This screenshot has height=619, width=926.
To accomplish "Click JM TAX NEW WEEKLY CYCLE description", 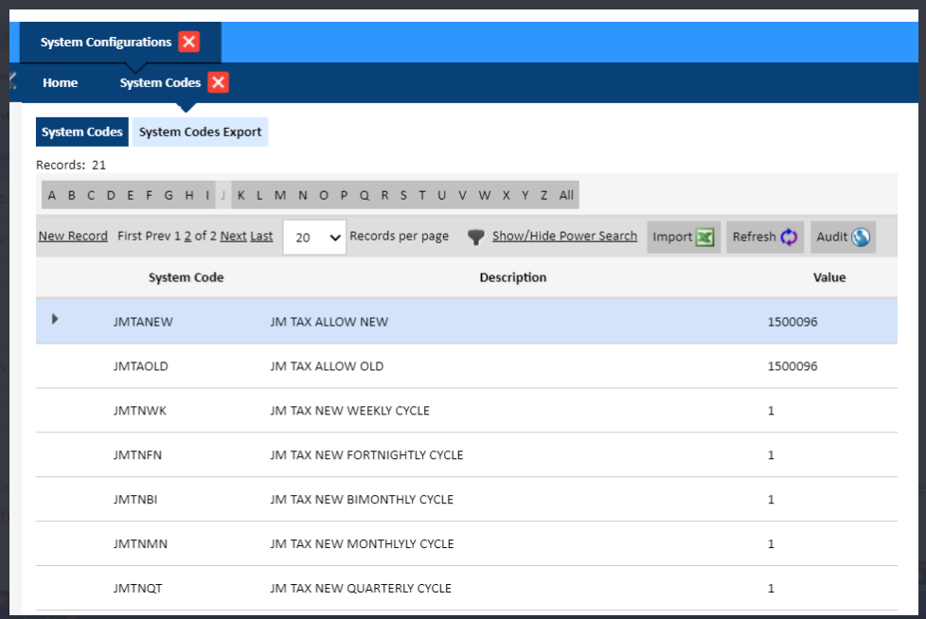I will [x=349, y=411].
